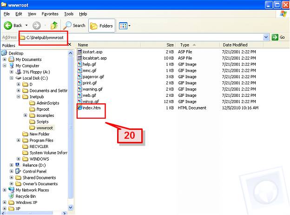This screenshot has height=215, width=290.
Task: Open the Favorites menu
Action: 50,14
